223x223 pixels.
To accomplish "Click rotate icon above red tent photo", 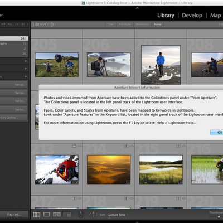I will [x=80, y=146].
